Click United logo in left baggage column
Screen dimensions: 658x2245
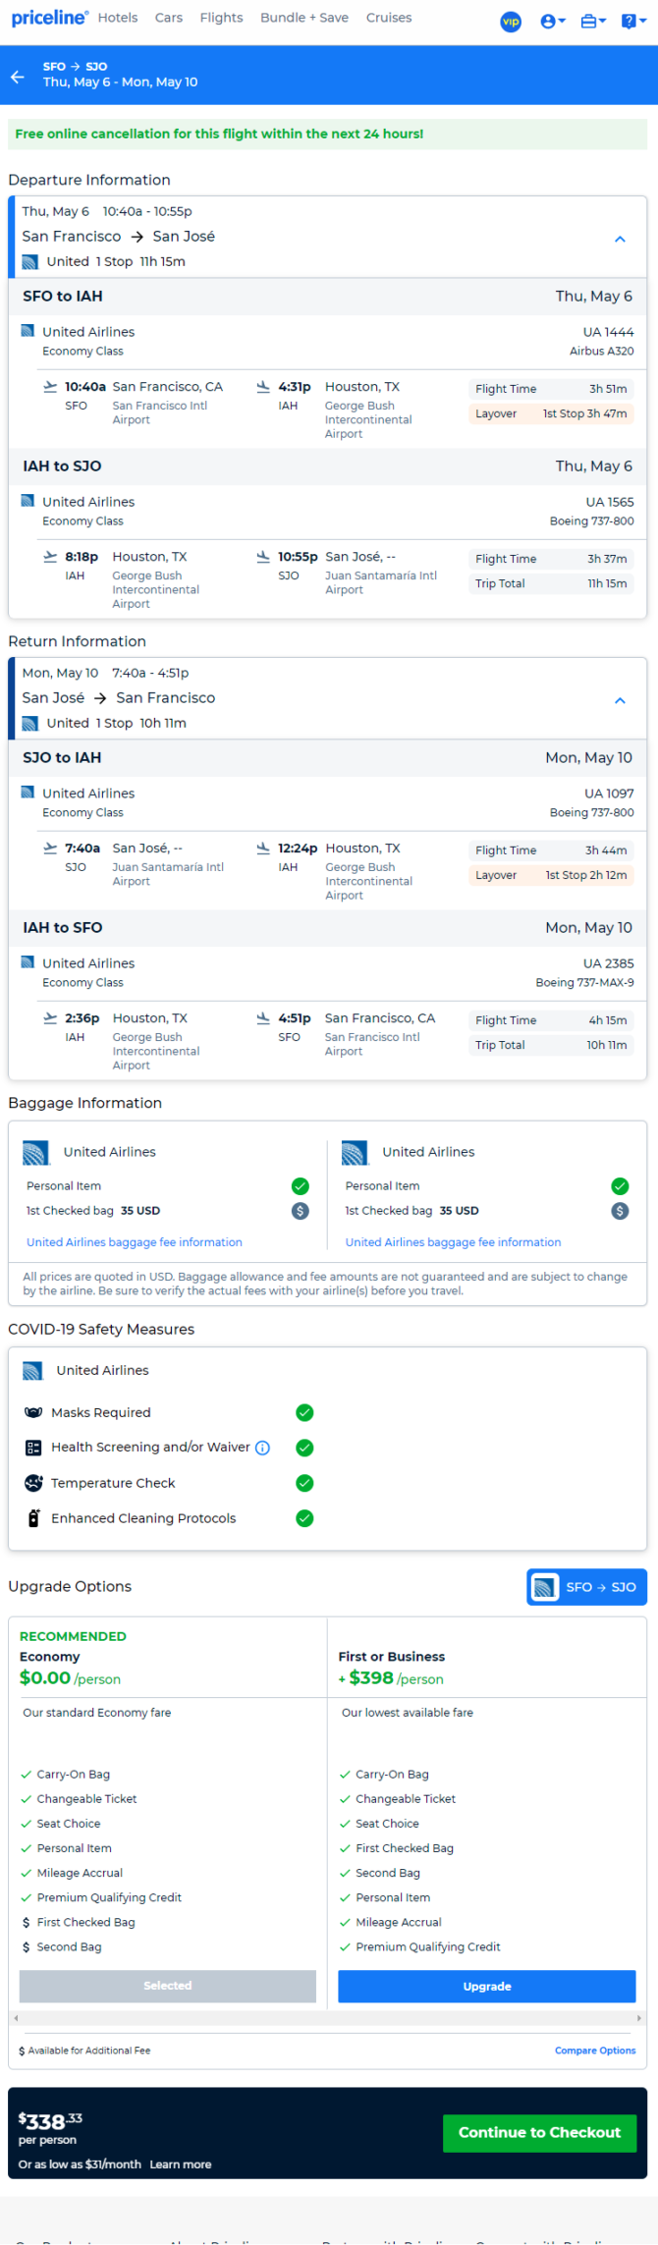[x=35, y=1152]
